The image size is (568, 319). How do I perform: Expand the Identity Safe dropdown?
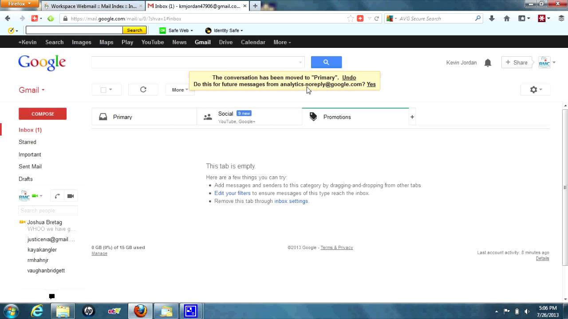pyautogui.click(x=224, y=31)
